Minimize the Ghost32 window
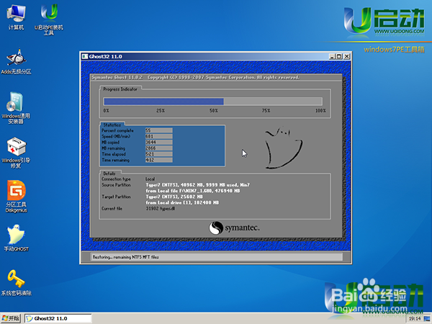The height and width of the screenshot is (324, 432). click(332, 56)
